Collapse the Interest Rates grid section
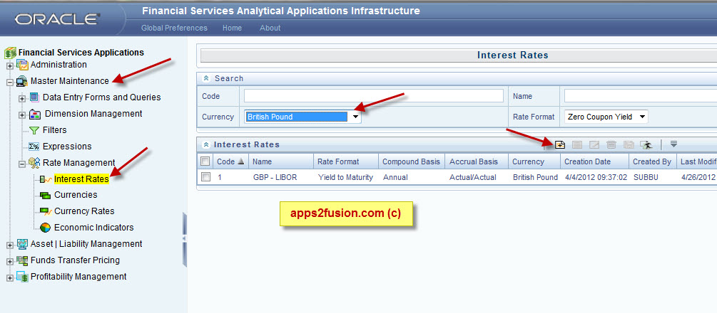Viewport: 717px width, 313px height. tap(206, 144)
